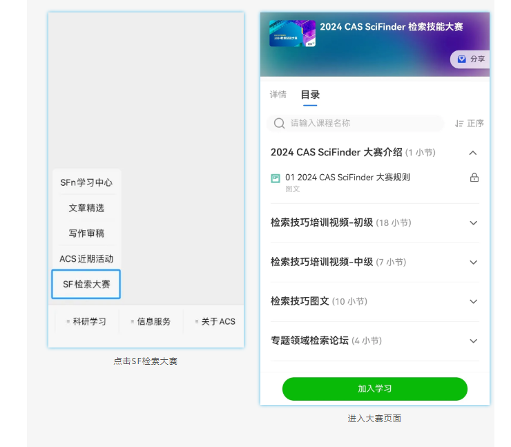Click the 图文 document icon for lesson 01
The height and width of the screenshot is (447, 511).
point(276,178)
